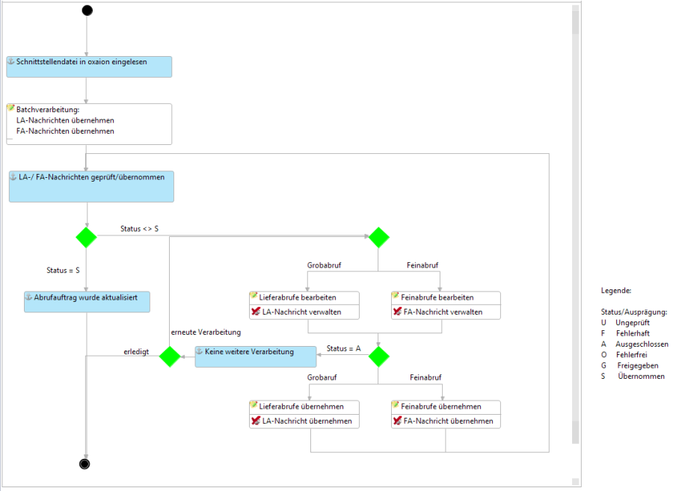The image size is (673, 491).
Task: Click anchor icon in Keine weitere Verarbeitung node
Action: 200,351
